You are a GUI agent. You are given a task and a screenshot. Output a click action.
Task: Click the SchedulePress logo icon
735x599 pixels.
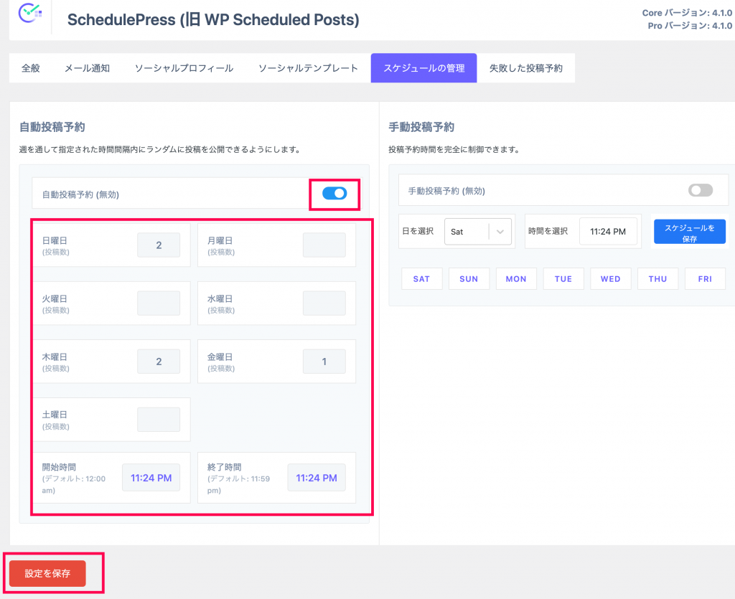30,13
